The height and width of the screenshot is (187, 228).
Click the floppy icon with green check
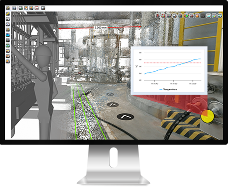click(20, 8)
